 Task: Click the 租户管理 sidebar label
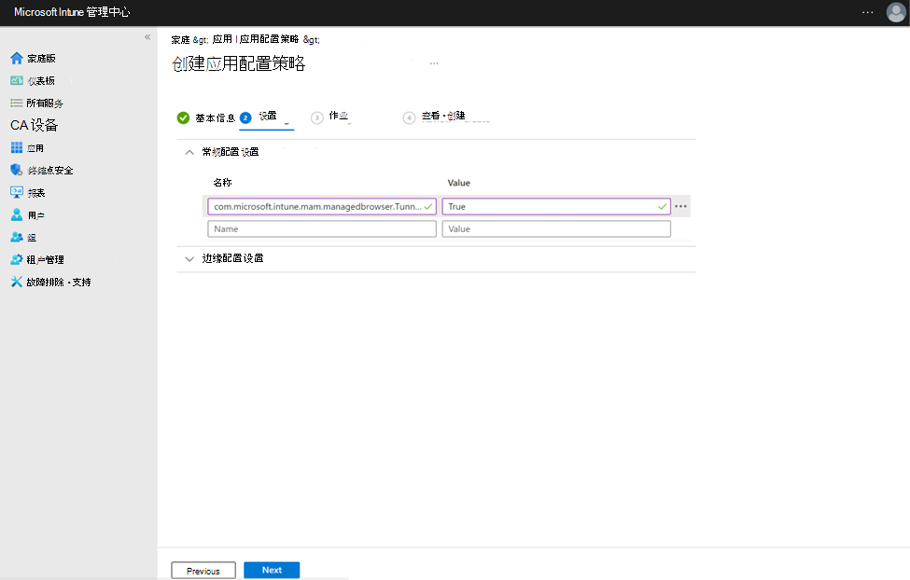(x=46, y=260)
